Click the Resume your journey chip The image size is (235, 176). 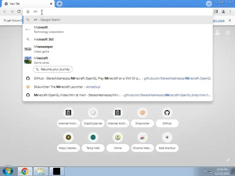pos(53,69)
